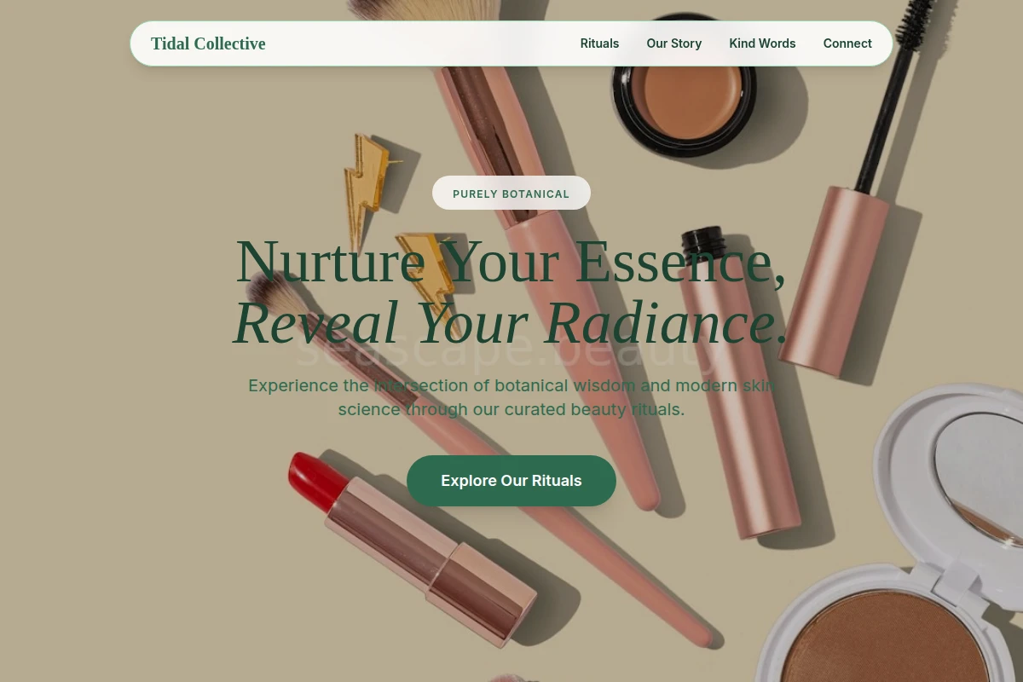This screenshot has height=682, width=1023.
Task: Open the Tidal Collective home logo link
Action: coord(208,43)
